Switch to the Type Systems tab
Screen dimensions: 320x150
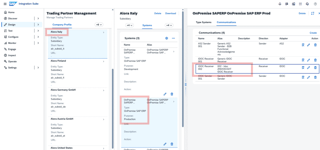tap(204, 22)
